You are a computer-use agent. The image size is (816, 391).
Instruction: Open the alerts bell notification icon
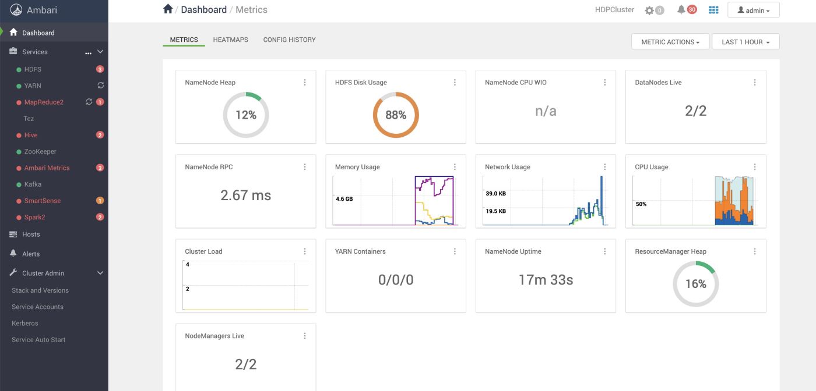(x=681, y=10)
